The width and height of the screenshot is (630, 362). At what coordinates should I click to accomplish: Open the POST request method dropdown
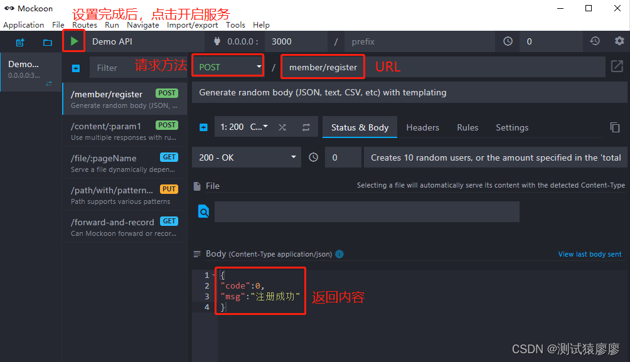click(x=227, y=65)
